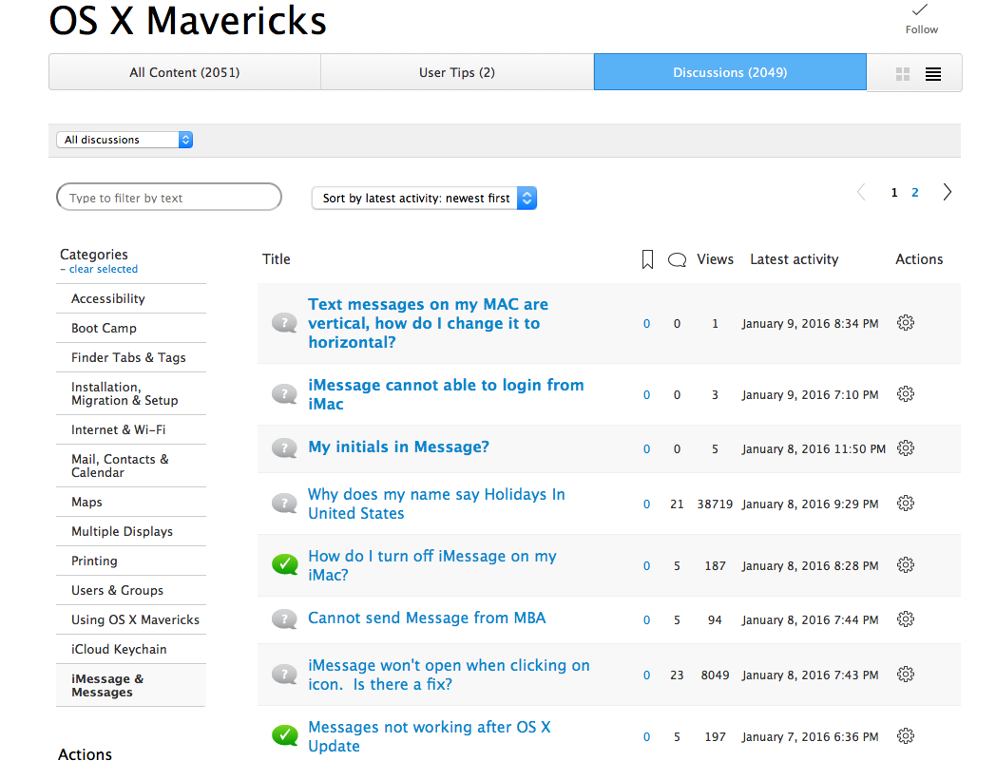Screen dimensions: 996x761
Task: Click the replies speech bubble column icon
Action: [x=677, y=259]
